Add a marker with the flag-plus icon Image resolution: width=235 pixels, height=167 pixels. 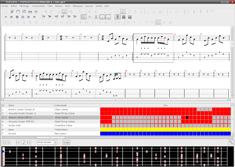[44, 17]
